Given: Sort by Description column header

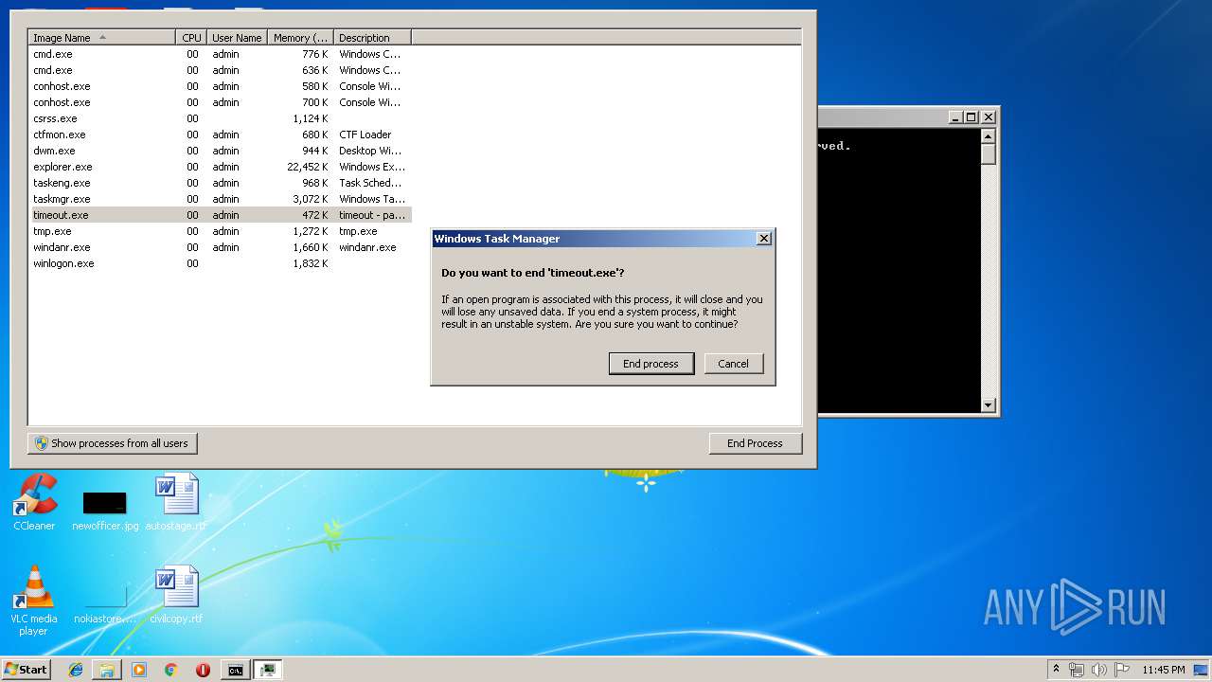Looking at the screenshot, I should point(372,38).
